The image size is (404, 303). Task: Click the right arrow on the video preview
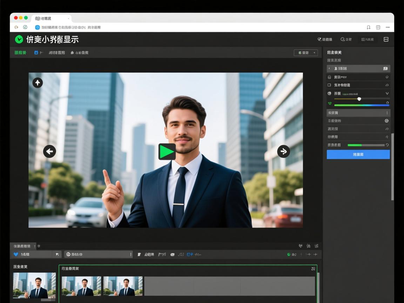[x=283, y=151]
